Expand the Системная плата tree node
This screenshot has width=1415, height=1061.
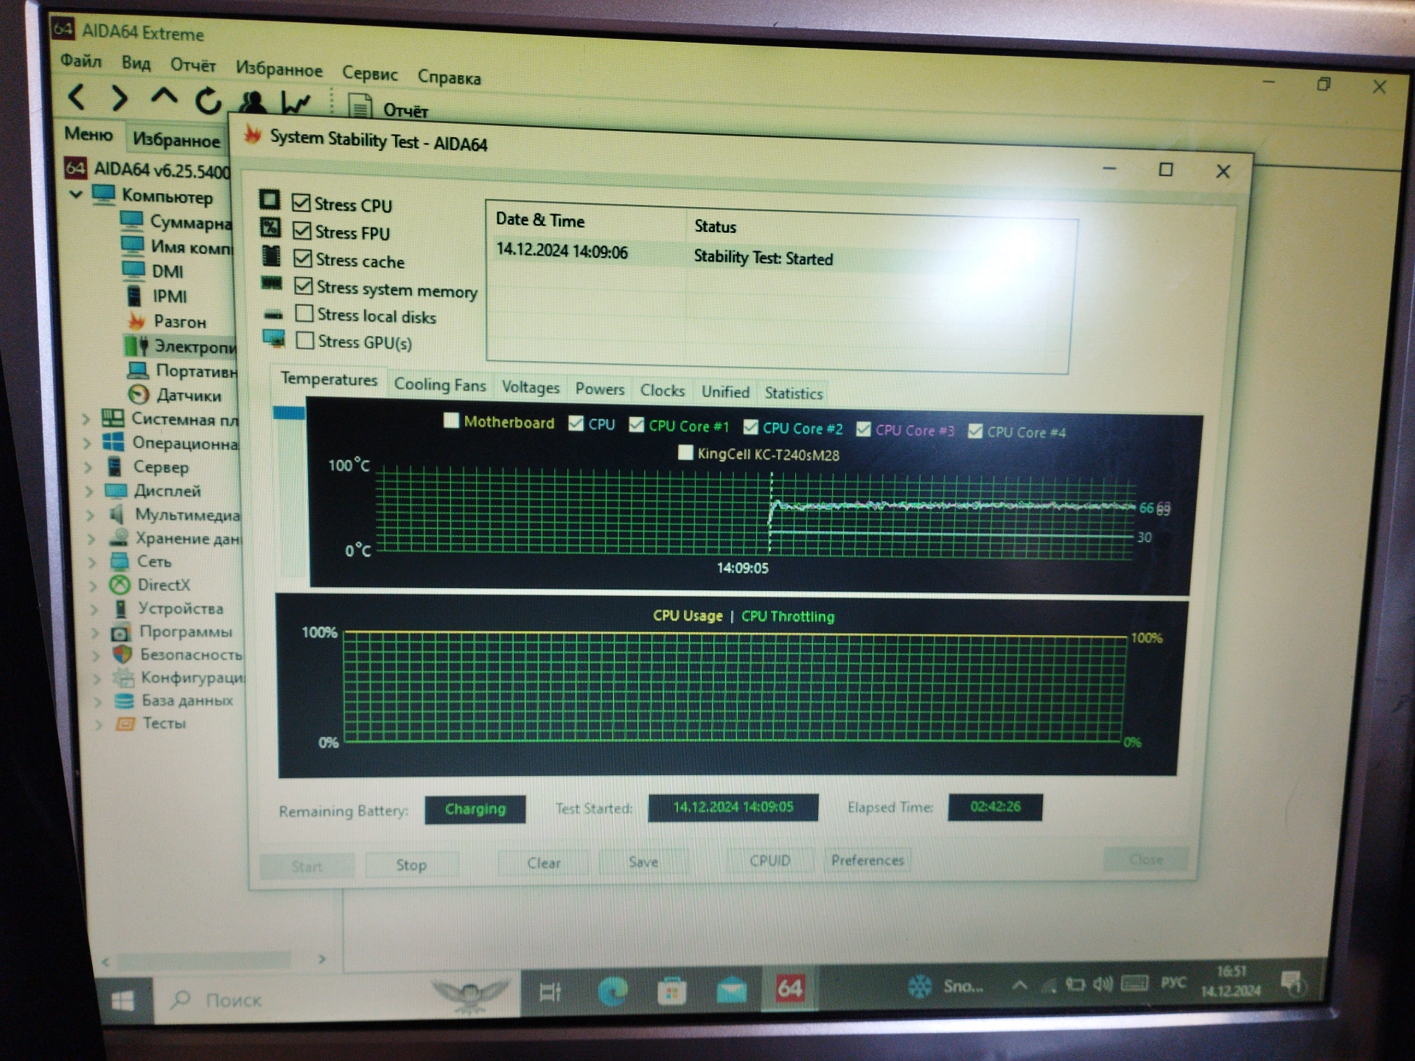(85, 419)
